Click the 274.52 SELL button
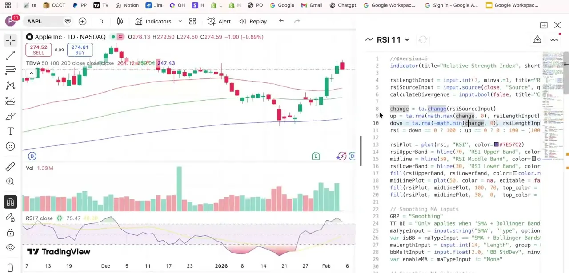Image resolution: width=569 pixels, height=273 pixels. (x=39, y=50)
